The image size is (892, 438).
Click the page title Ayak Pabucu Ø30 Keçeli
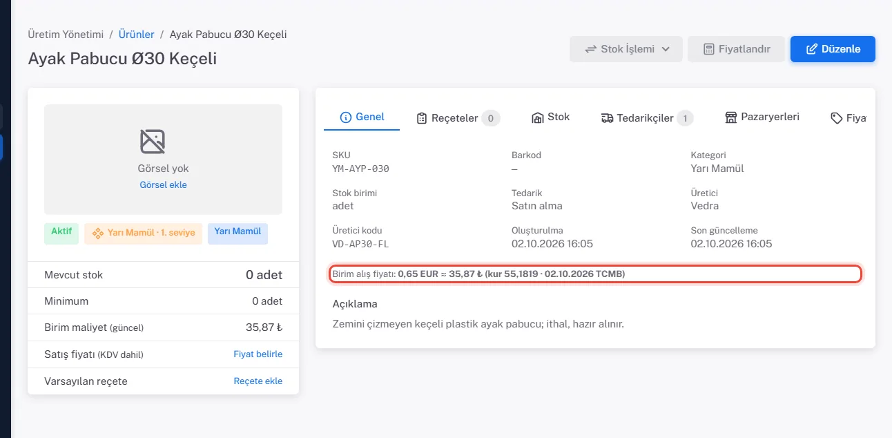coord(122,59)
